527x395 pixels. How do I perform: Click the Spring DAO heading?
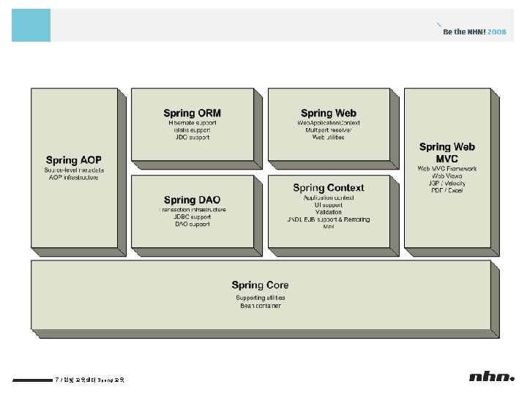(x=193, y=200)
